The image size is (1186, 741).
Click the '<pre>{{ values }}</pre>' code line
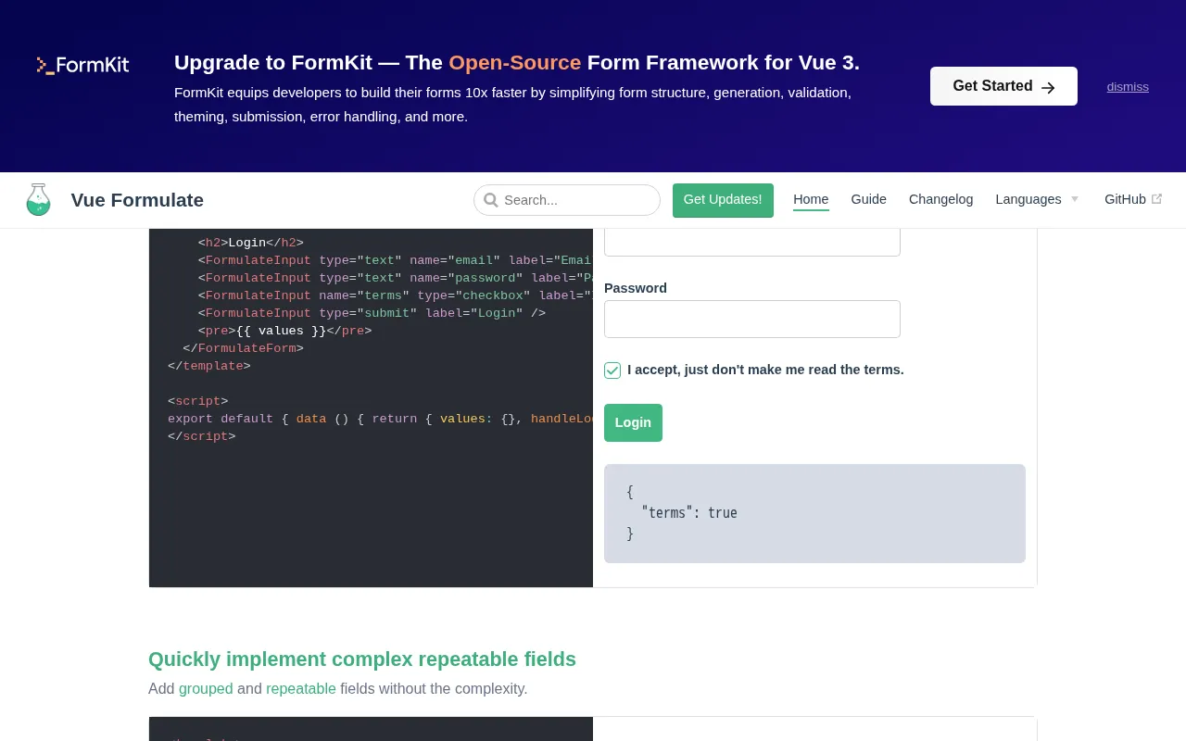tap(284, 331)
